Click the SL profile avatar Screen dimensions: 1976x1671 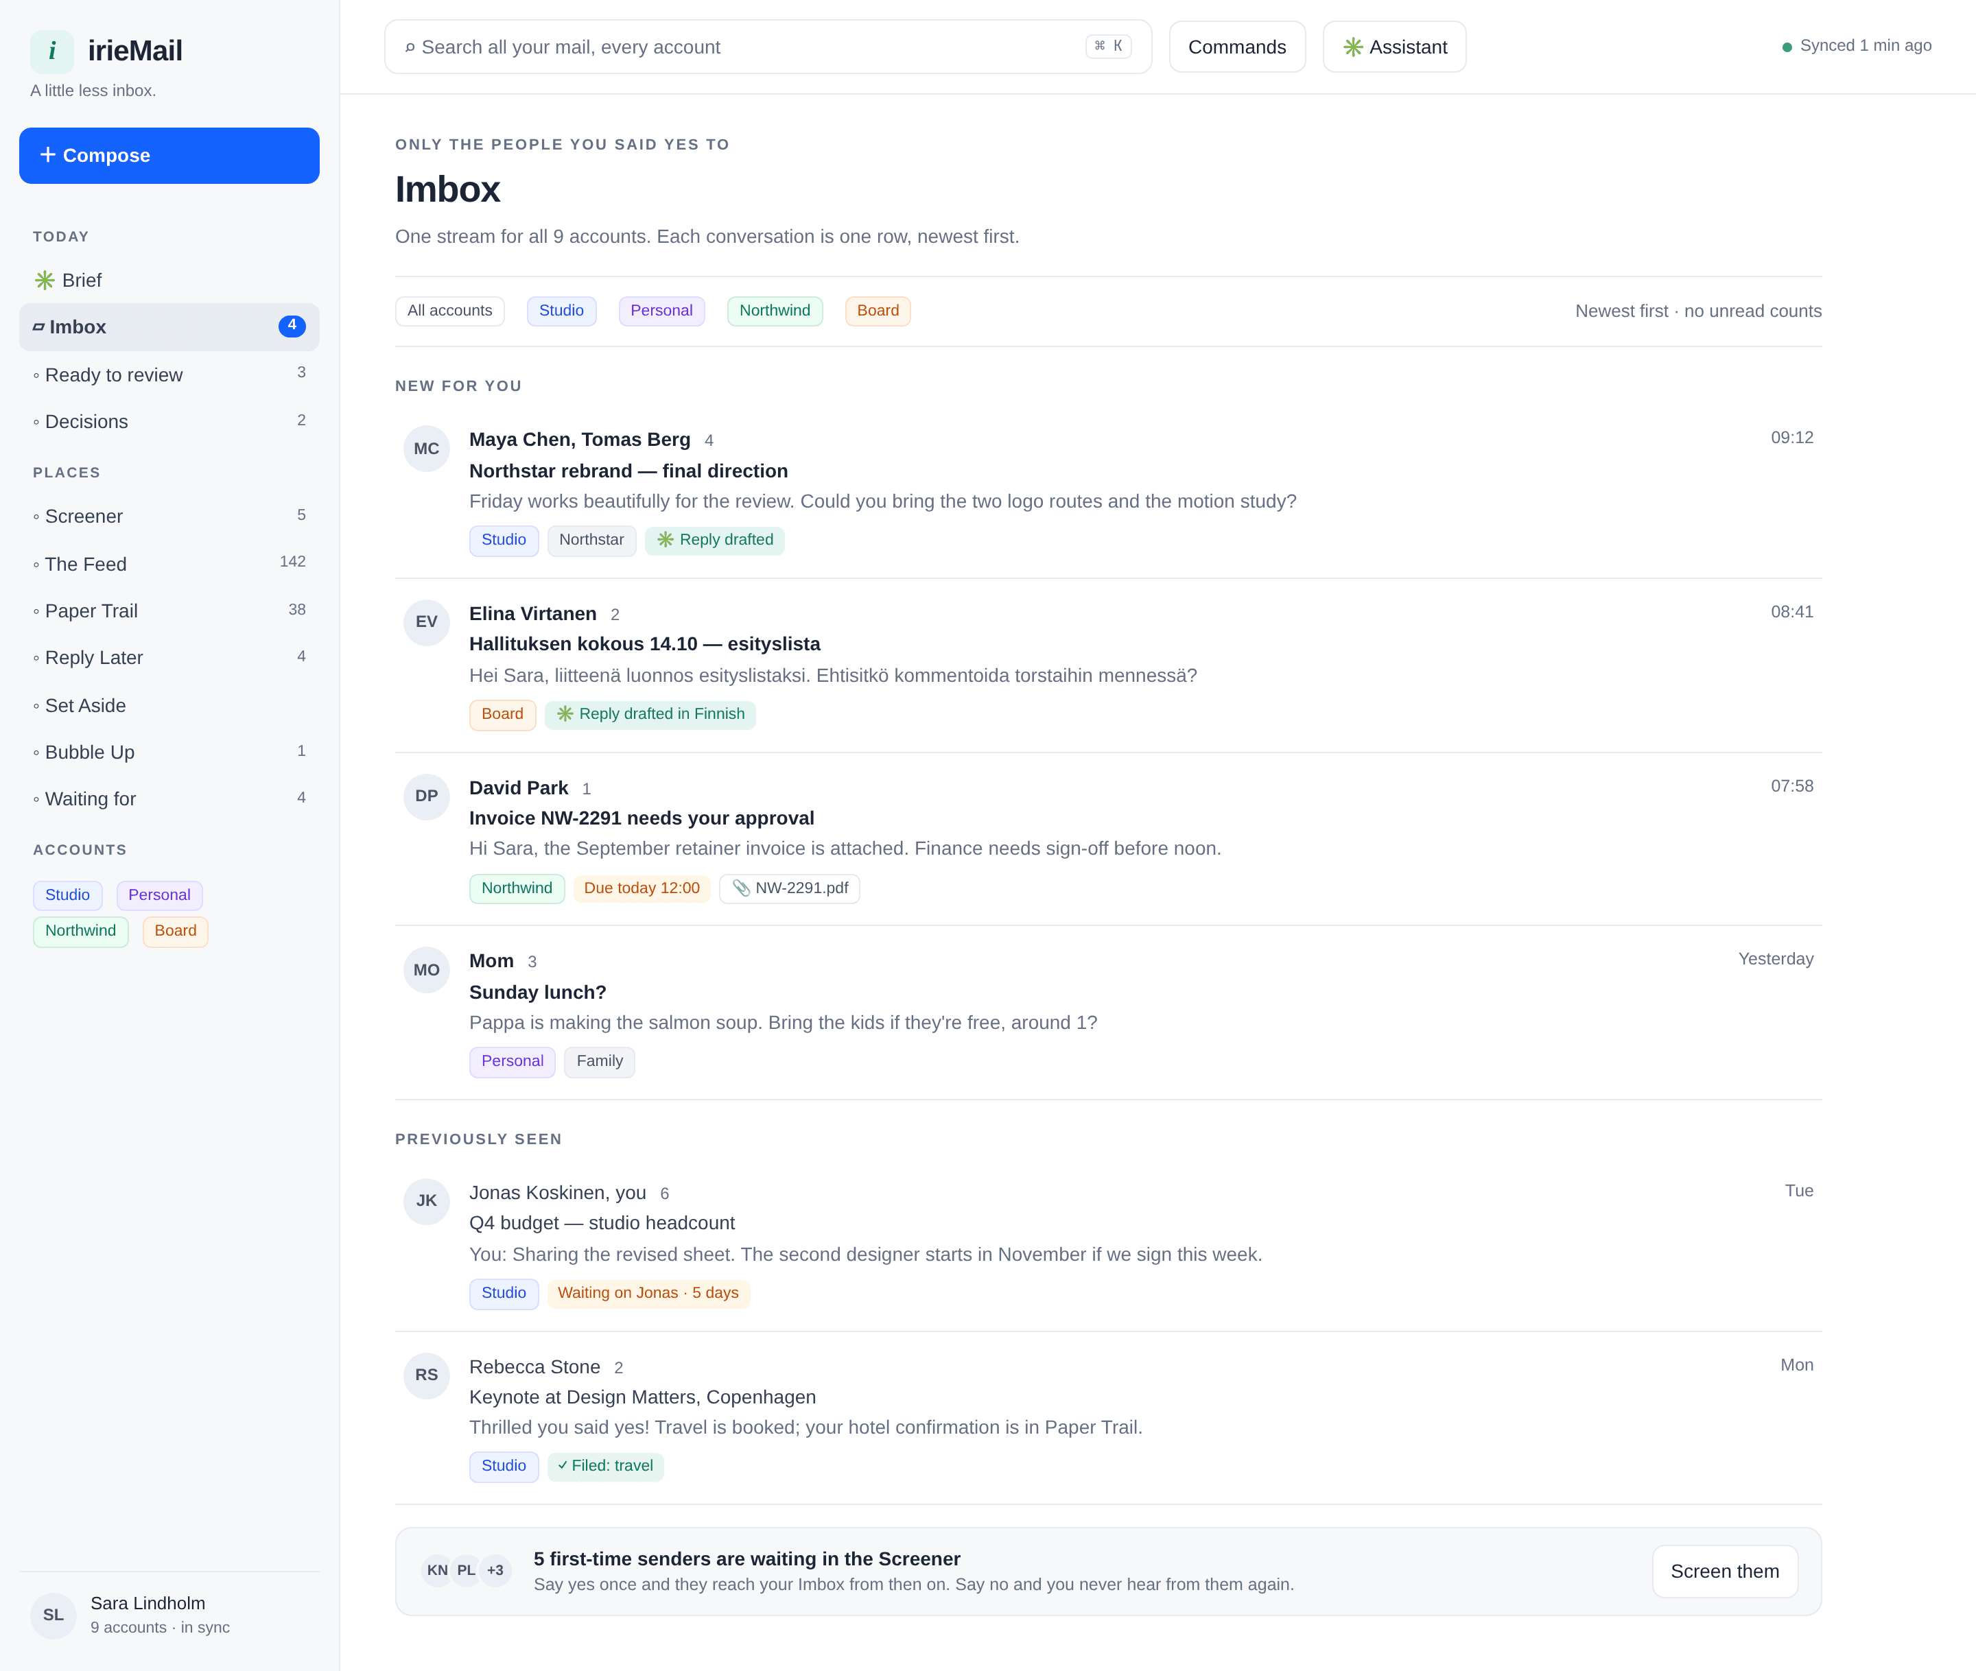click(53, 1615)
